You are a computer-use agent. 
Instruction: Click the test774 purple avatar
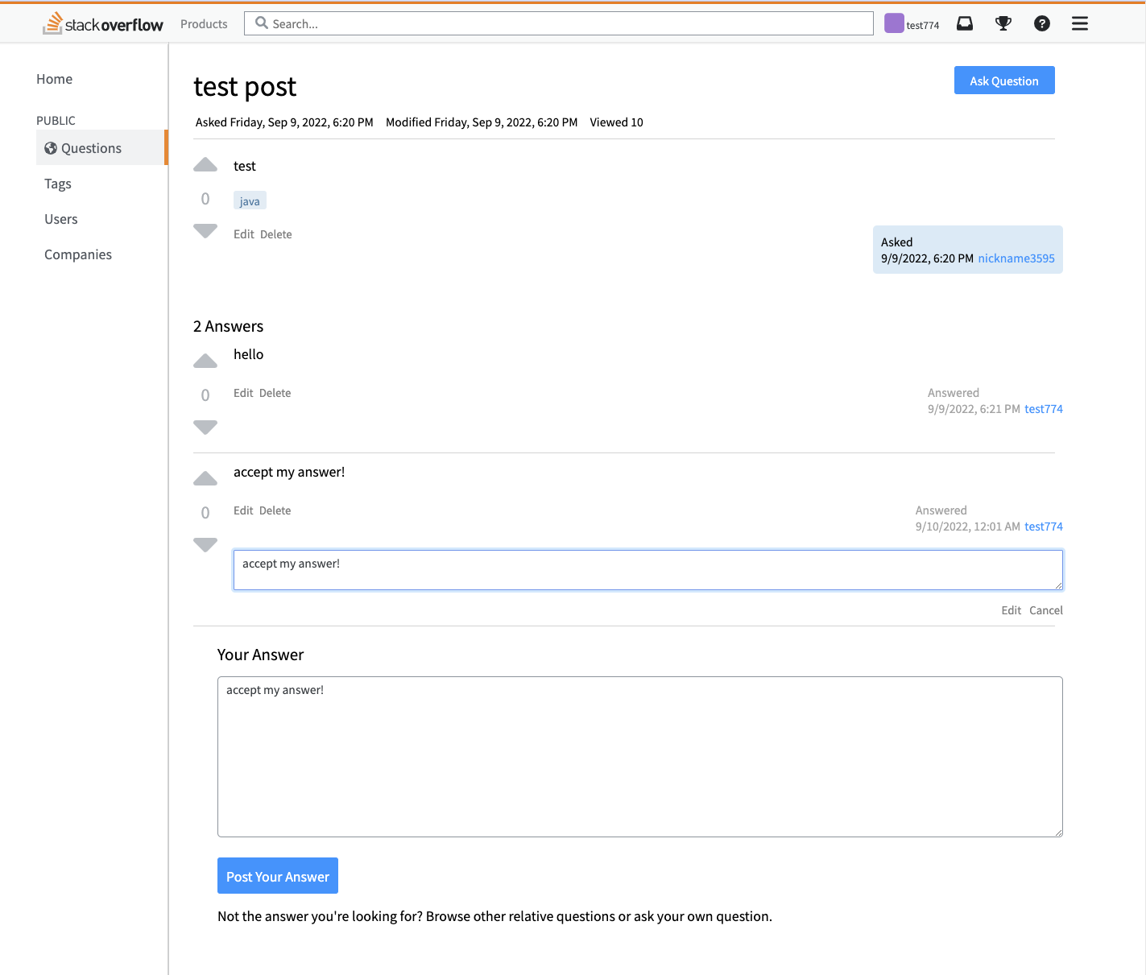point(894,23)
